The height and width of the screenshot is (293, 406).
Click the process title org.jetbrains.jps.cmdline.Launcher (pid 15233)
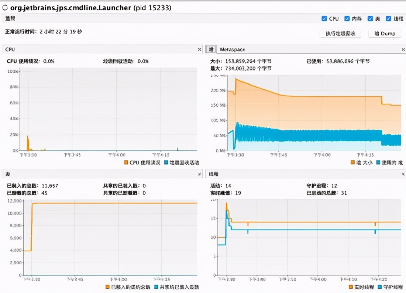[91, 8]
